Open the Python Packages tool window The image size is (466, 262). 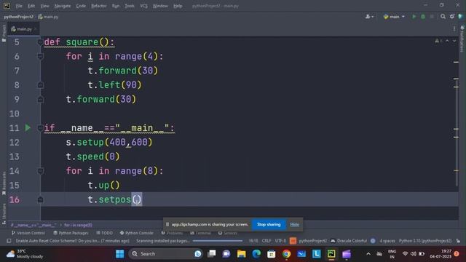(x=71, y=233)
